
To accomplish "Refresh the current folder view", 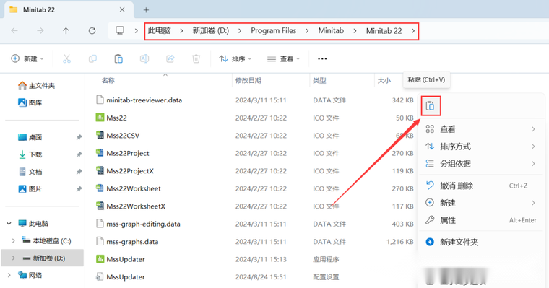I will pos(92,31).
